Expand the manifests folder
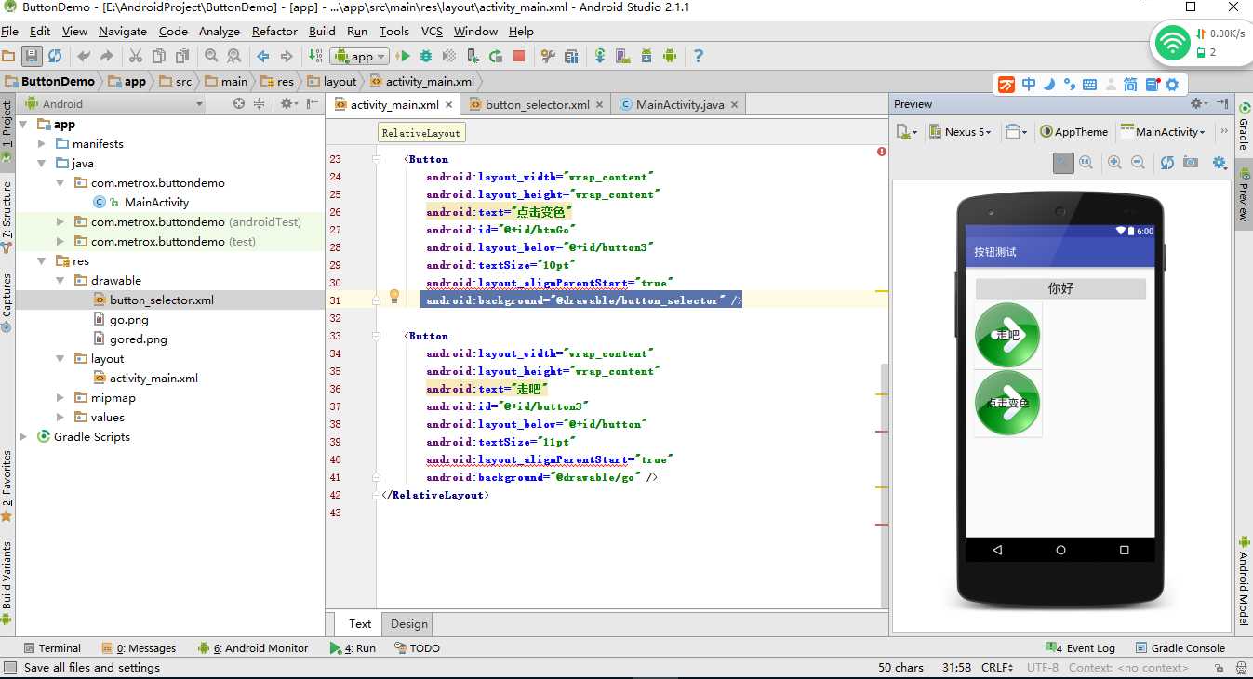The height and width of the screenshot is (679, 1253). pyautogui.click(x=42, y=144)
